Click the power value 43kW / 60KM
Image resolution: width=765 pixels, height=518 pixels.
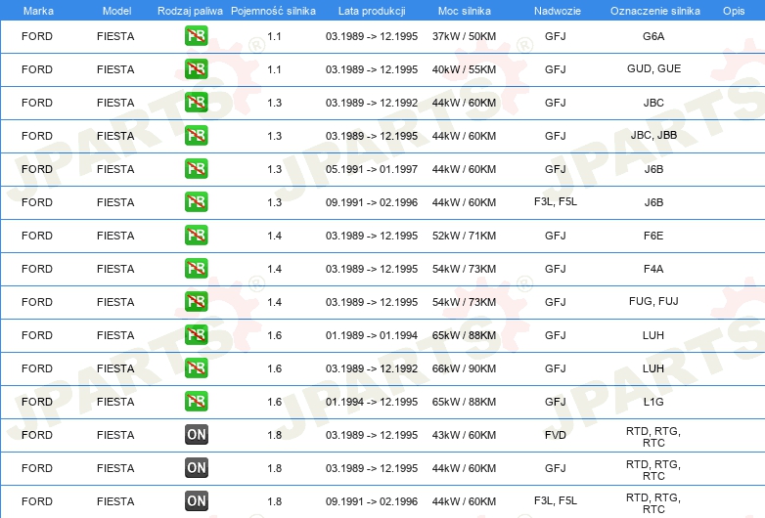coord(464,435)
